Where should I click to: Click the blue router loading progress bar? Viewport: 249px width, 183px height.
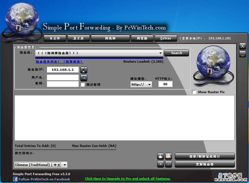click(99, 58)
